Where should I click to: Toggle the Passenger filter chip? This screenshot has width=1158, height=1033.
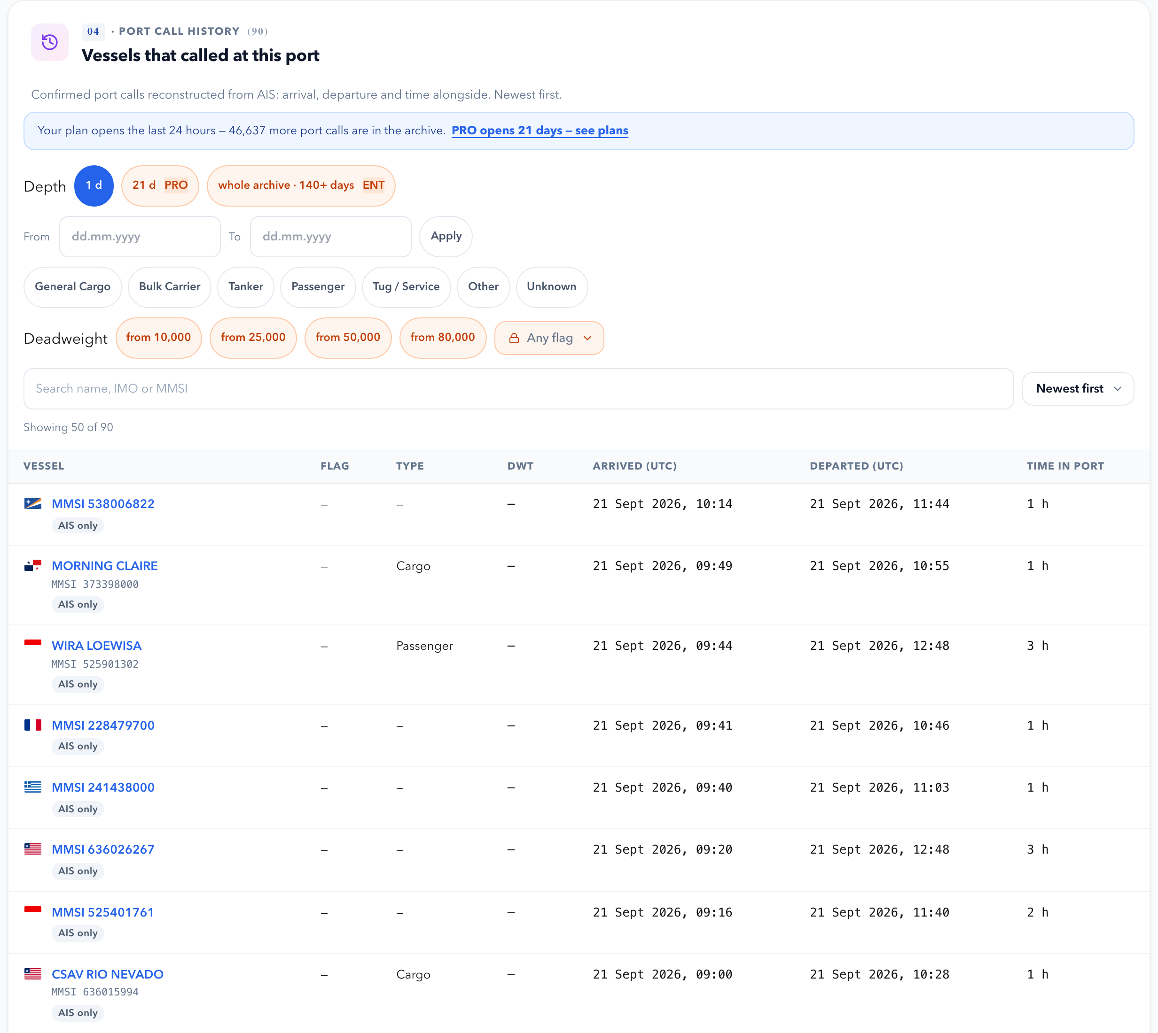[318, 287]
